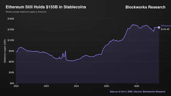Select the $30B y-axis label
The width and height of the screenshot is (171, 96).
[x=11, y=72]
